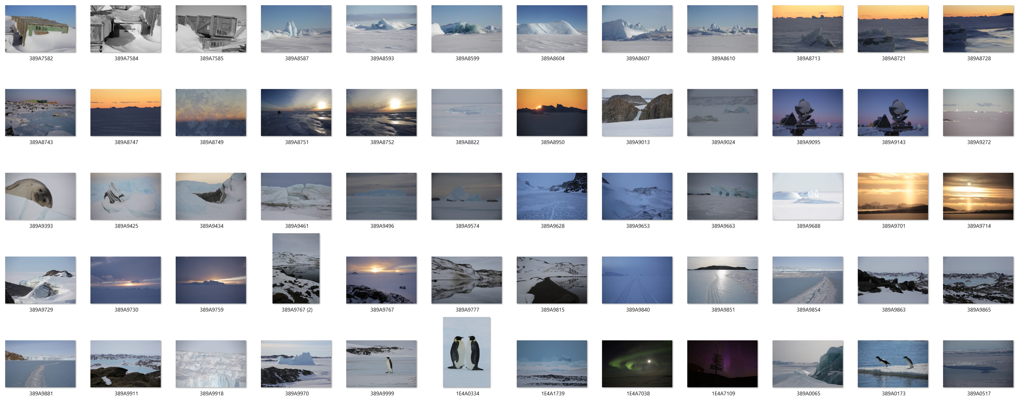Viewport: 1022px width, 400px height.
Task: Select thumbnail 389A9970
Action: point(296,364)
